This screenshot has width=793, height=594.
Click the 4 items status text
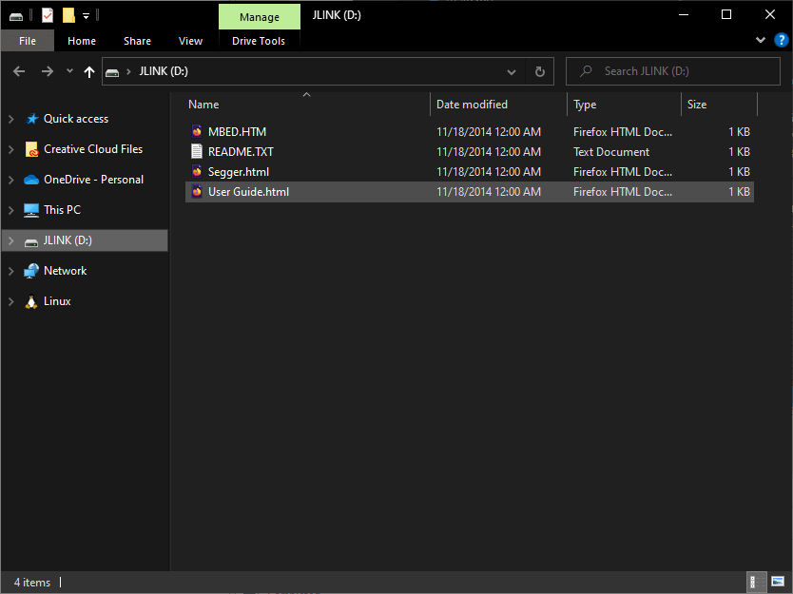pos(32,583)
